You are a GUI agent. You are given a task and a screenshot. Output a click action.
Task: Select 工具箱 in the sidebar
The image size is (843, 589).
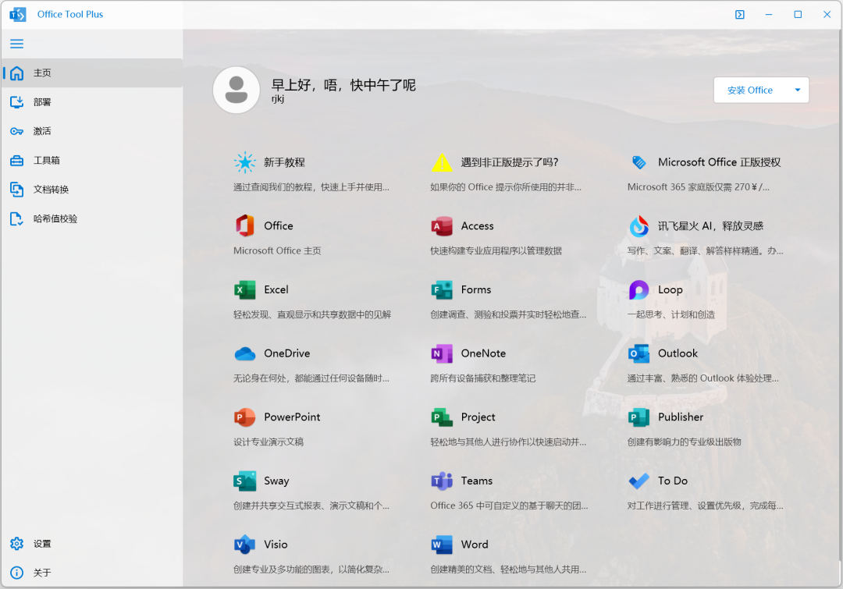92,160
